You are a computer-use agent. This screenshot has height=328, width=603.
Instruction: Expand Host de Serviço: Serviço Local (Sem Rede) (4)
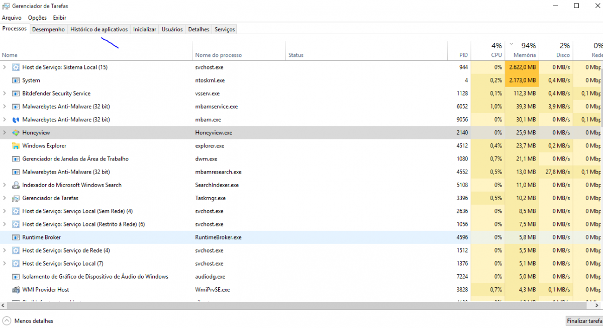(5, 211)
